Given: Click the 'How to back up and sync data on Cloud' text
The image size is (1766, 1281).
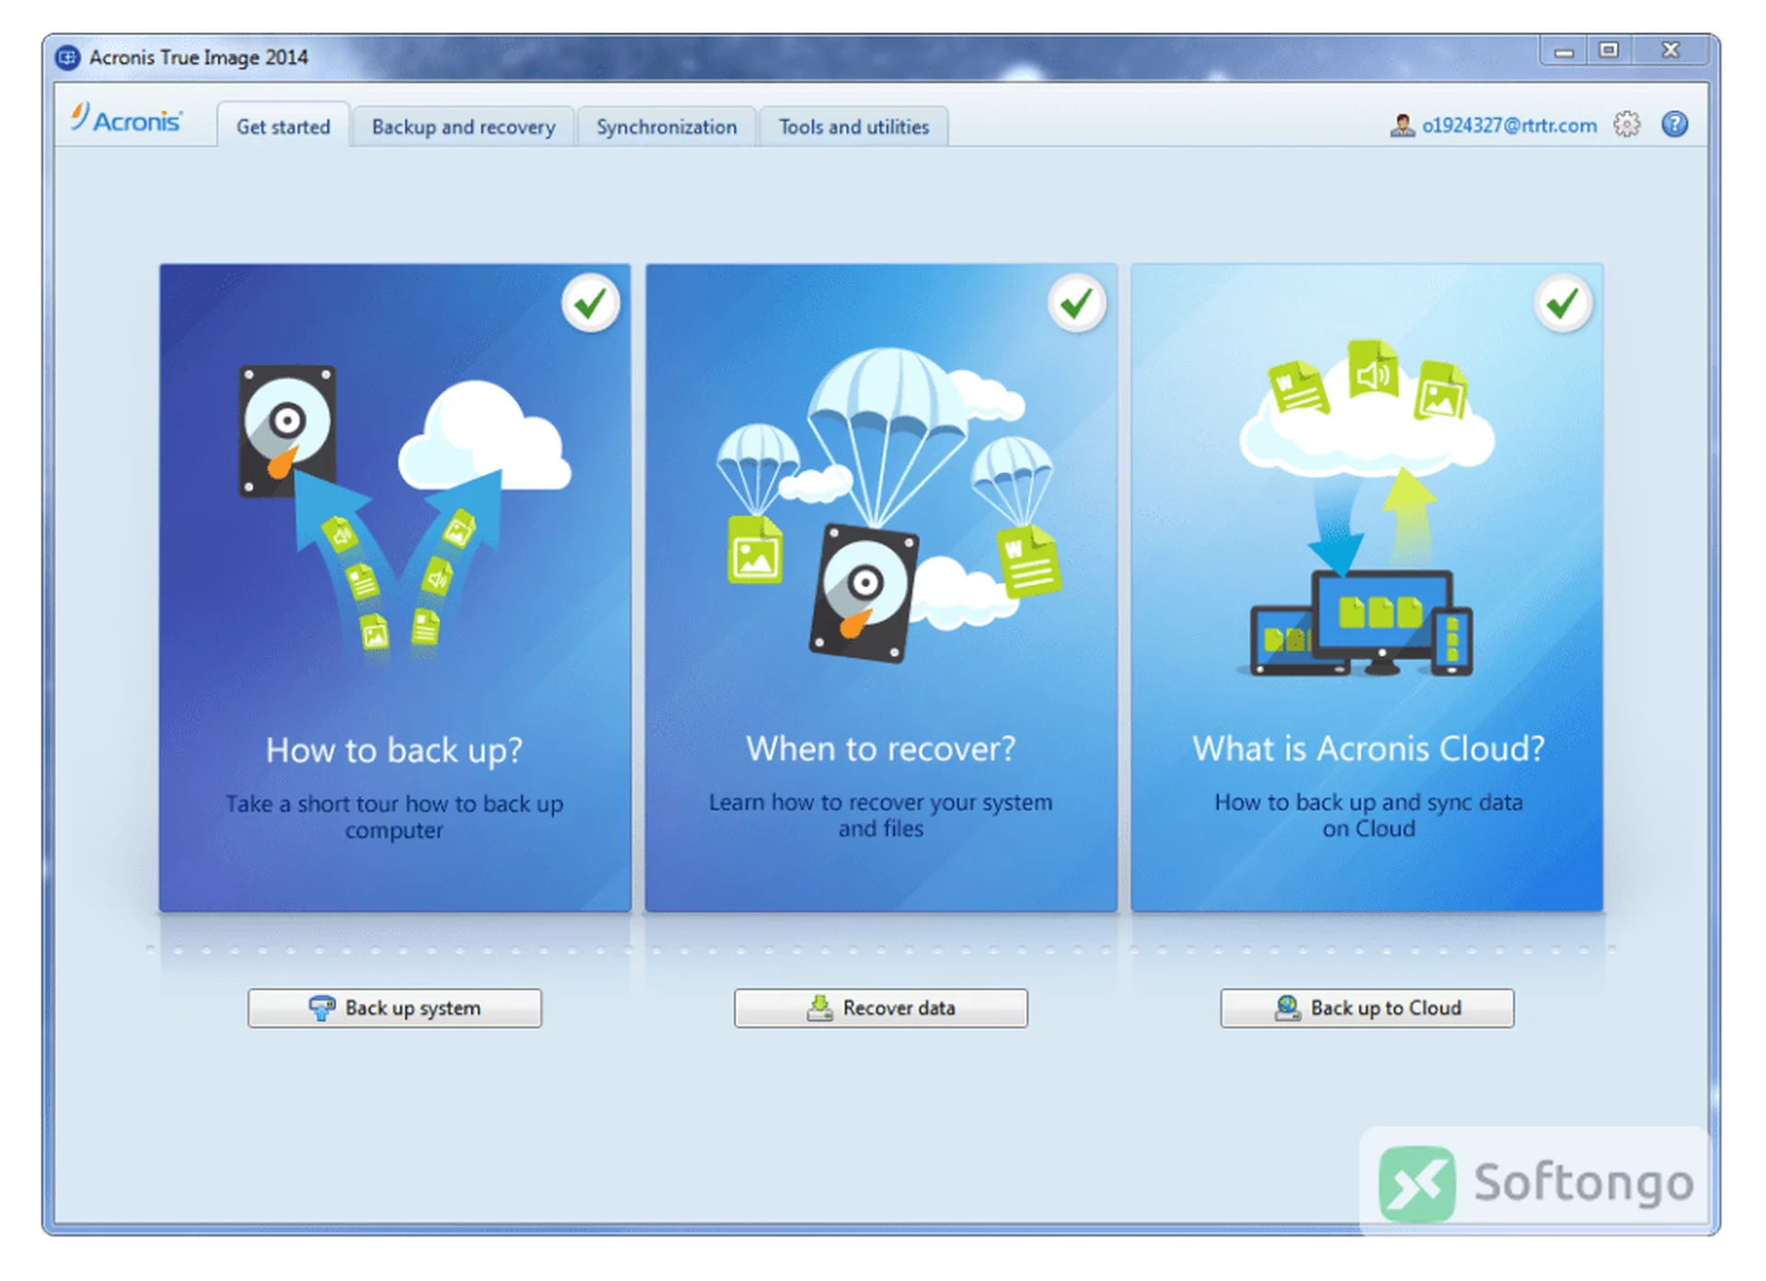Looking at the screenshot, I should click(x=1369, y=815).
